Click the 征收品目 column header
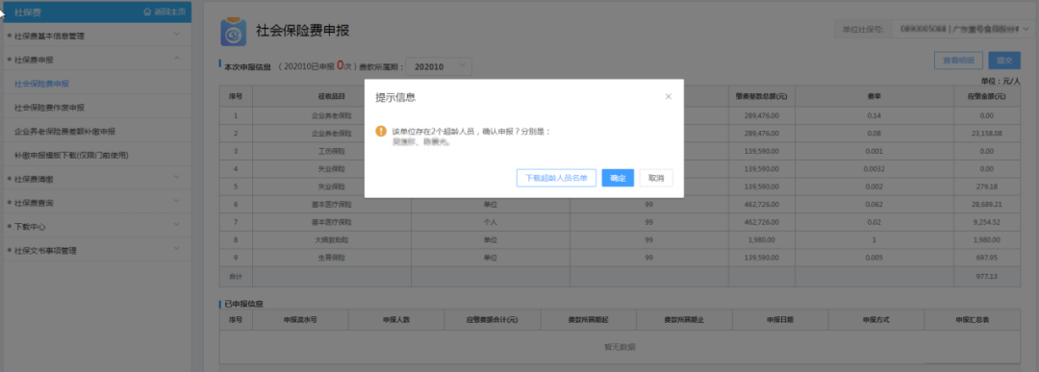 coord(331,96)
